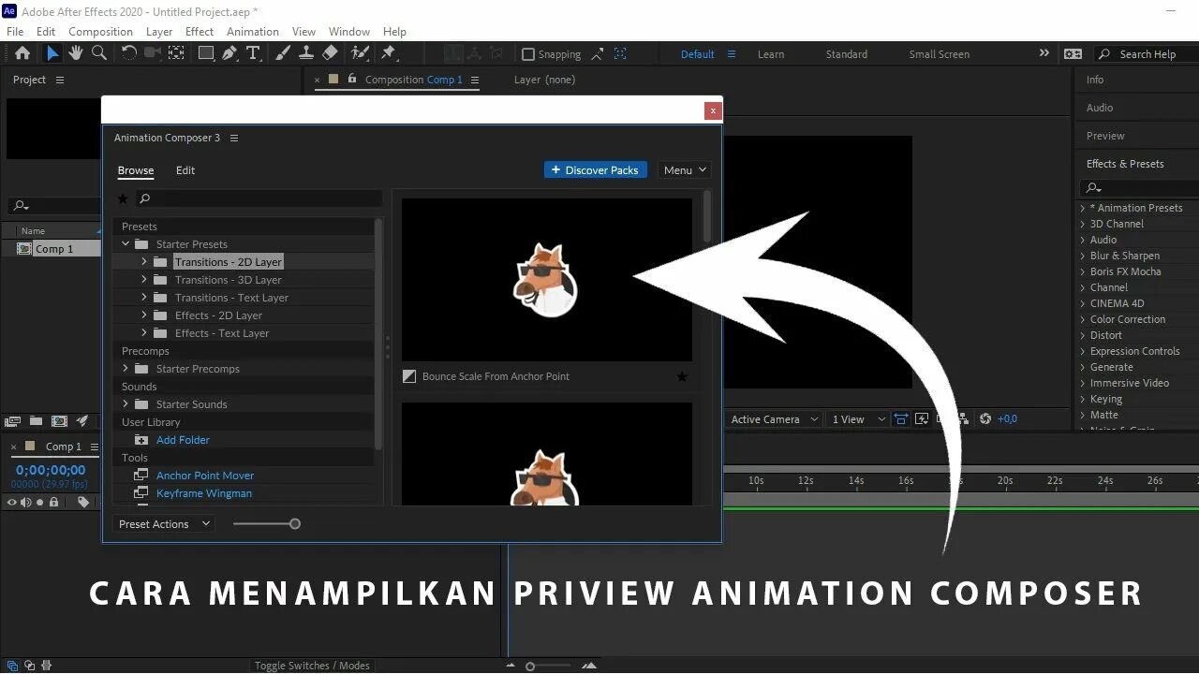This screenshot has width=1199, height=674.
Task: Open the Active Camera dropdown
Action: pos(774,419)
